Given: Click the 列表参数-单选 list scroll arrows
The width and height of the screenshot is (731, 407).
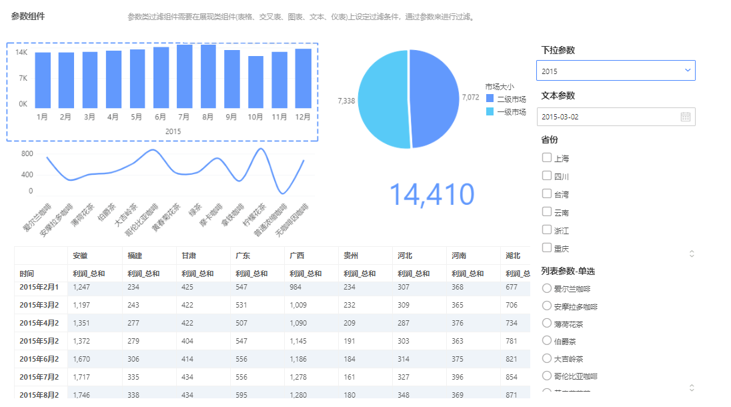Looking at the screenshot, I should click(x=692, y=388).
